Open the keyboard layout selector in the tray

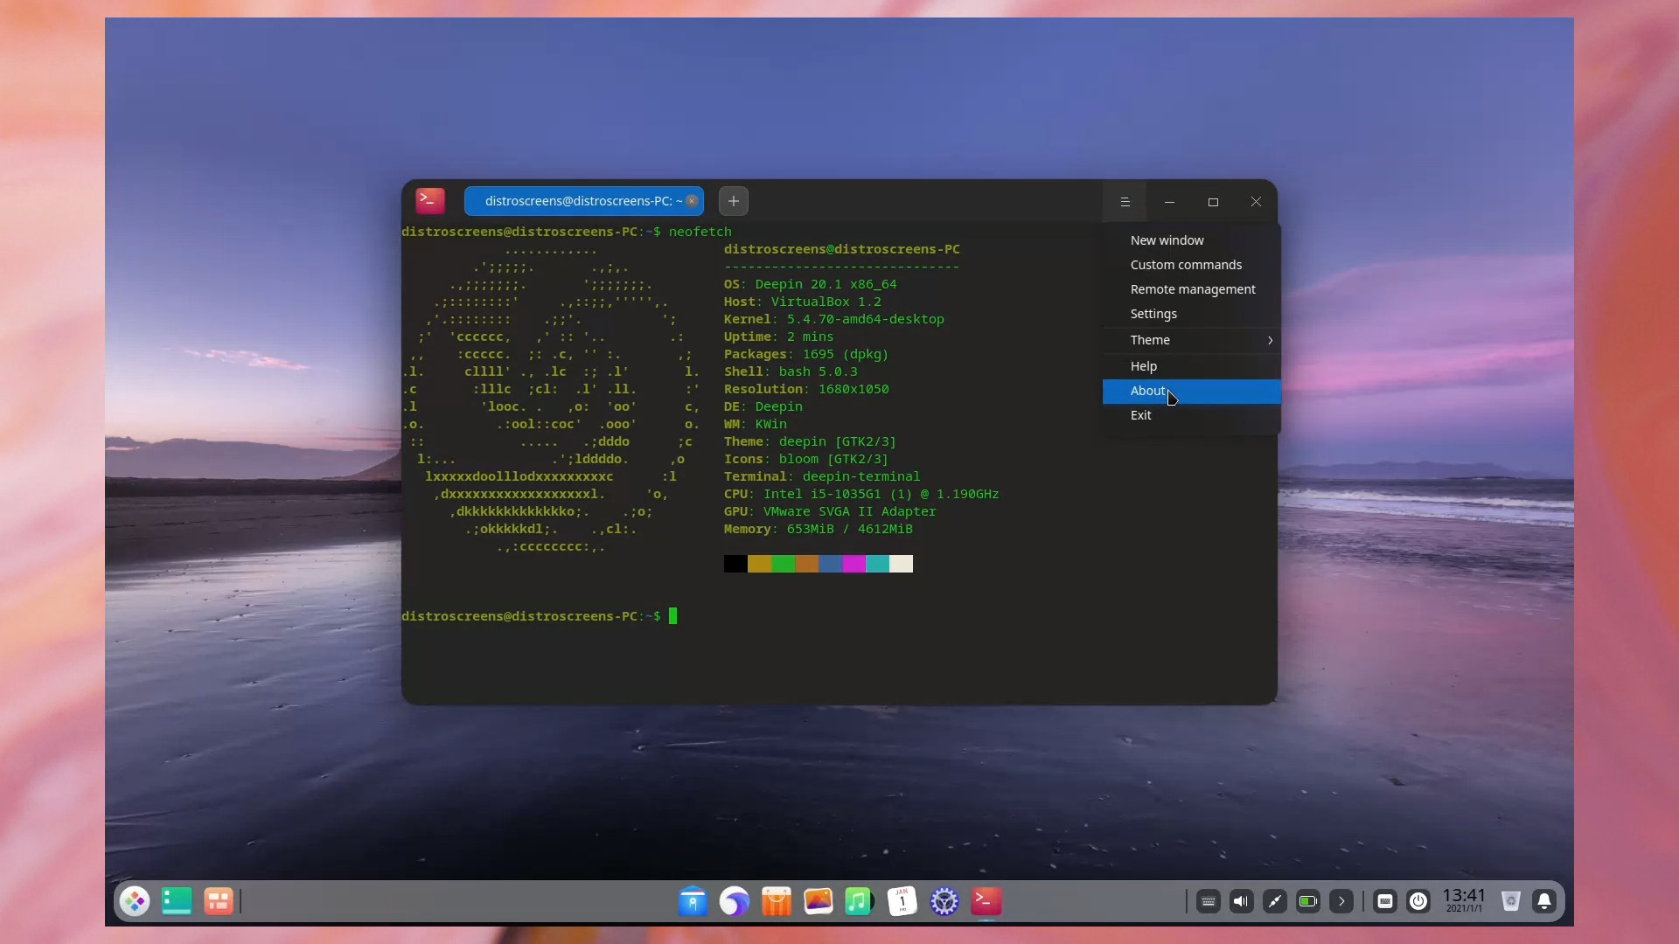(1383, 901)
